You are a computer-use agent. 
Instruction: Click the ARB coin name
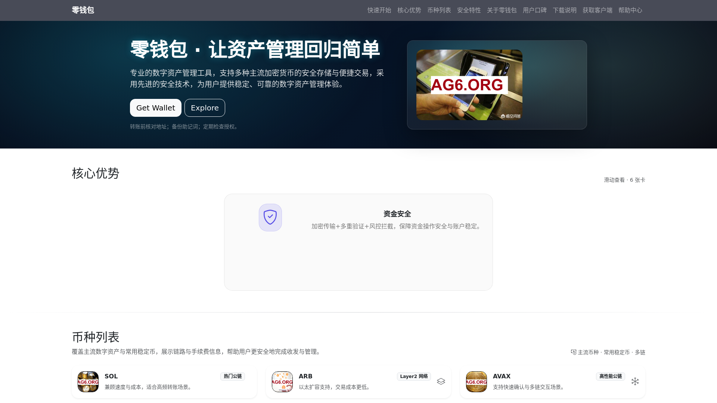pos(305,376)
